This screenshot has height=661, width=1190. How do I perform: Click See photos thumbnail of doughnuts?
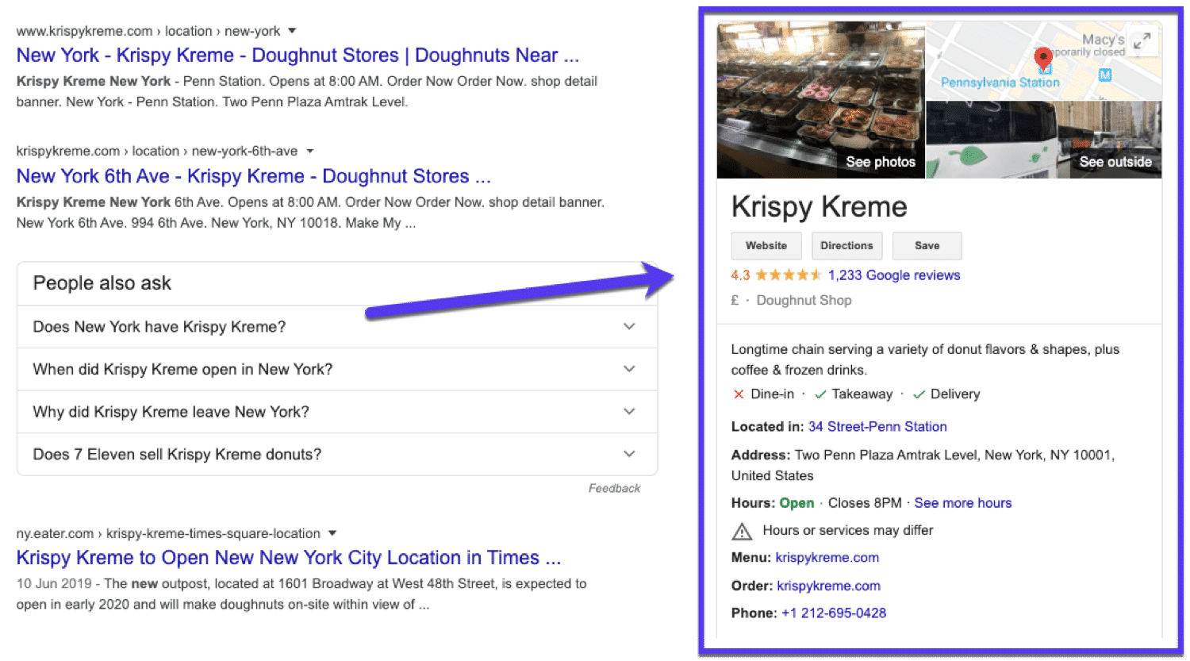click(821, 100)
